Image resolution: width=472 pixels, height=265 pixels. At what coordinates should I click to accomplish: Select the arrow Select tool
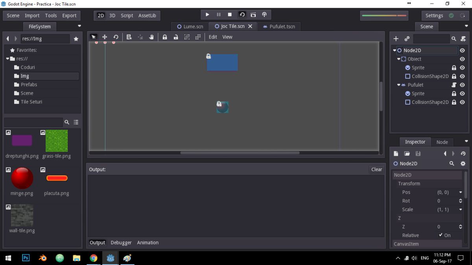pos(94,37)
